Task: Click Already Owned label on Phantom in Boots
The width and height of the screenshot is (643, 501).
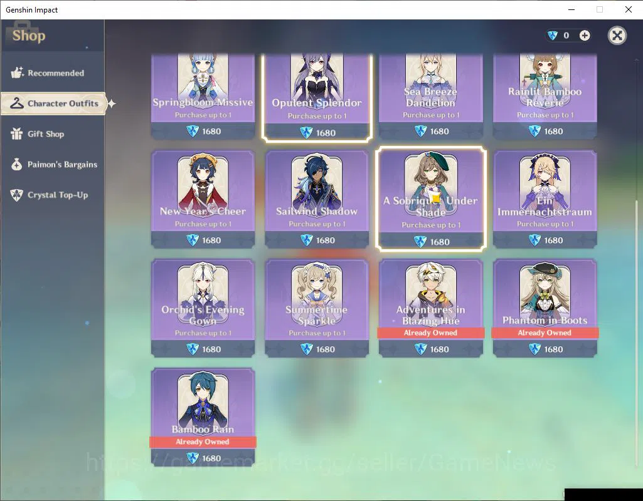Action: pyautogui.click(x=545, y=333)
